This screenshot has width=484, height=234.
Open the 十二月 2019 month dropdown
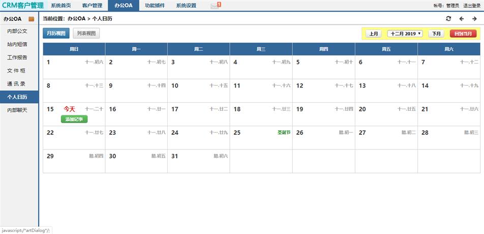405,34
